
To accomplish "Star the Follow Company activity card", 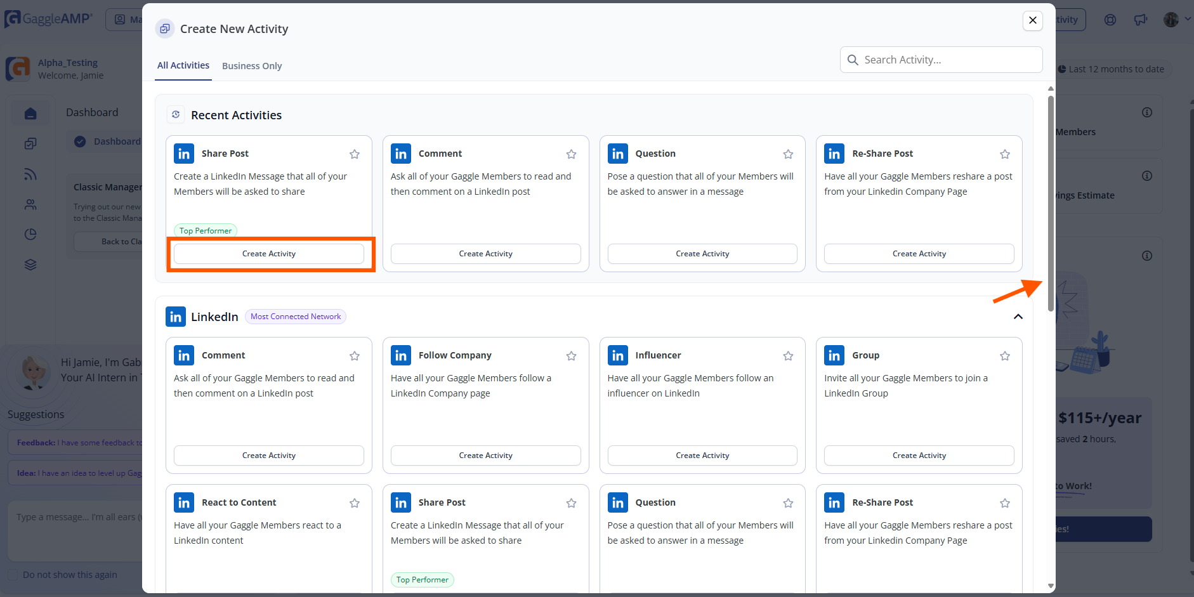I will tap(572, 356).
